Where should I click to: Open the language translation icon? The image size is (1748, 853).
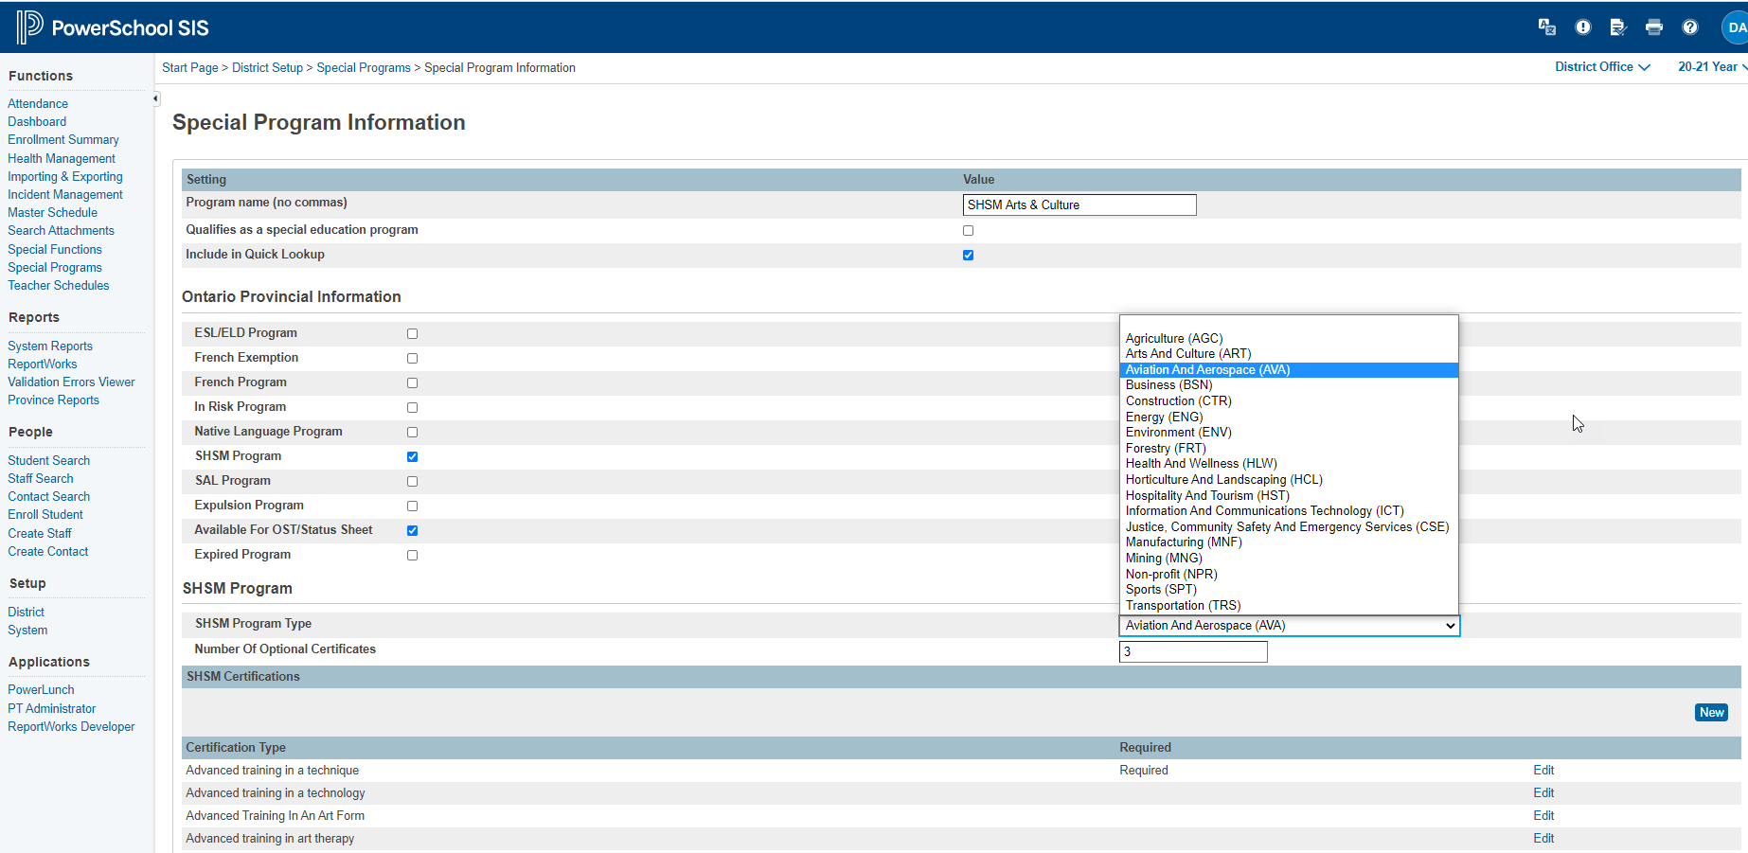(1546, 27)
